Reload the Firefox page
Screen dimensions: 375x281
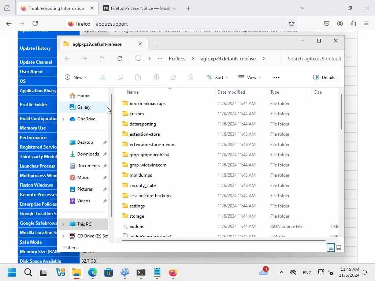point(35,23)
